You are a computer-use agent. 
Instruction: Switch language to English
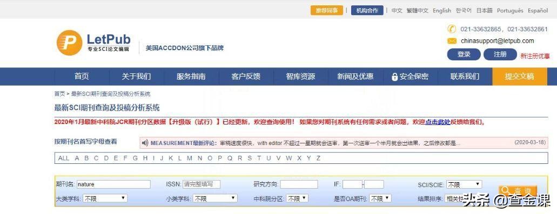441,11
